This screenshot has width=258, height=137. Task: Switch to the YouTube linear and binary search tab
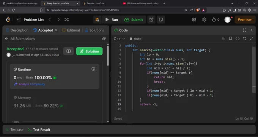pyautogui.click(x=141, y=3)
